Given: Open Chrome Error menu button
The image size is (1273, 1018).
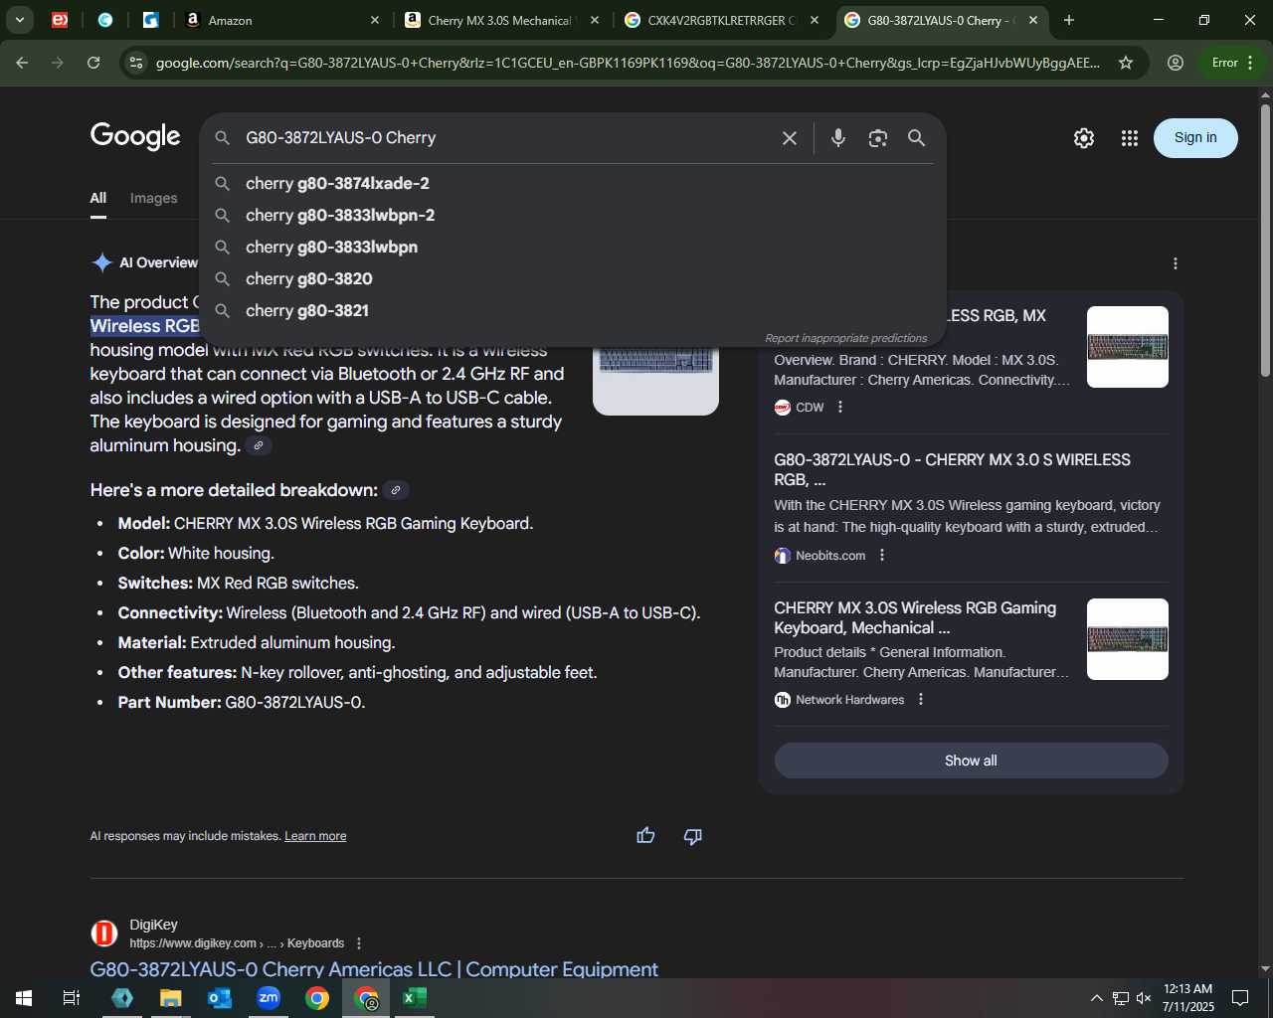Looking at the screenshot, I should (x=1233, y=63).
